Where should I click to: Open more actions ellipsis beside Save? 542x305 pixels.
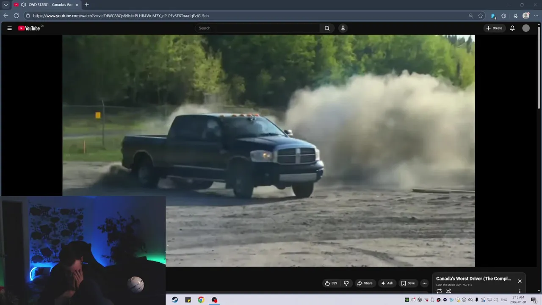point(424,283)
